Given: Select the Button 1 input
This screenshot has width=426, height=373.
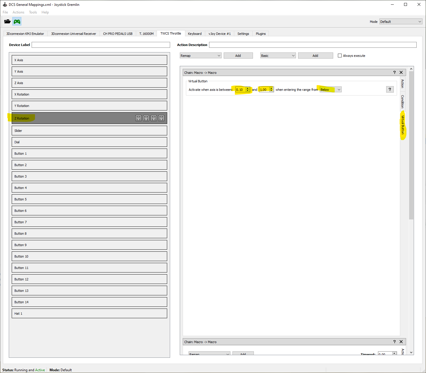Looking at the screenshot, I should pos(89,153).
